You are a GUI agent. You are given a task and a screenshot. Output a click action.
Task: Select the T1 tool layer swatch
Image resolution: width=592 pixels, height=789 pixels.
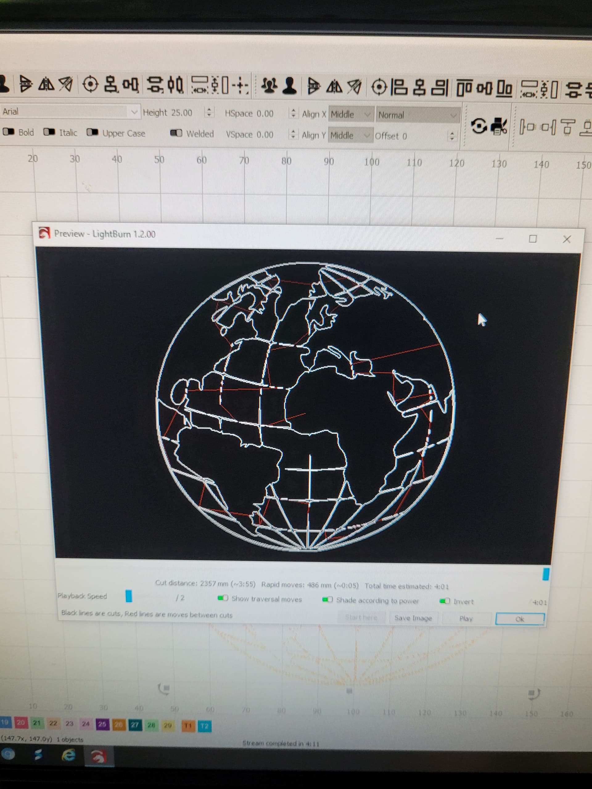pyautogui.click(x=188, y=726)
